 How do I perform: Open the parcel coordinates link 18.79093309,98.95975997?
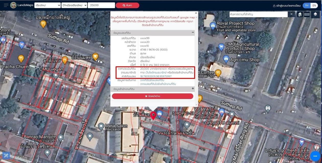[156, 76]
